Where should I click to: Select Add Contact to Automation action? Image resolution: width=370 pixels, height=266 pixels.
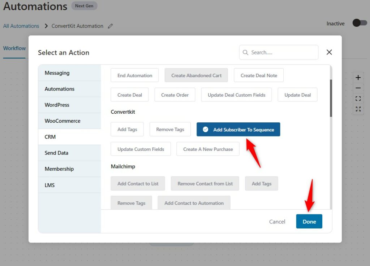click(194, 203)
